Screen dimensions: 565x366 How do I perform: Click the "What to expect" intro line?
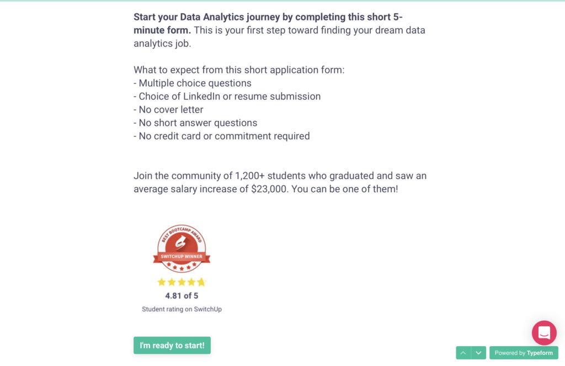point(239,70)
